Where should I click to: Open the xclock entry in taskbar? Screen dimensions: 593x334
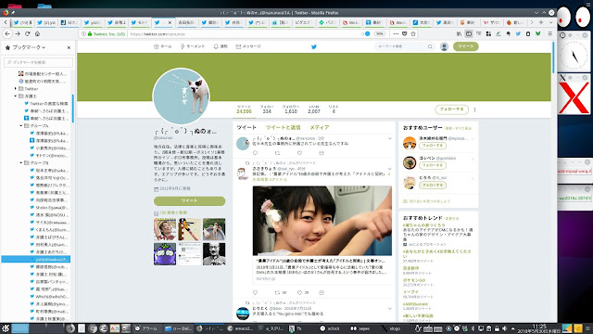pyautogui.click(x=331, y=328)
